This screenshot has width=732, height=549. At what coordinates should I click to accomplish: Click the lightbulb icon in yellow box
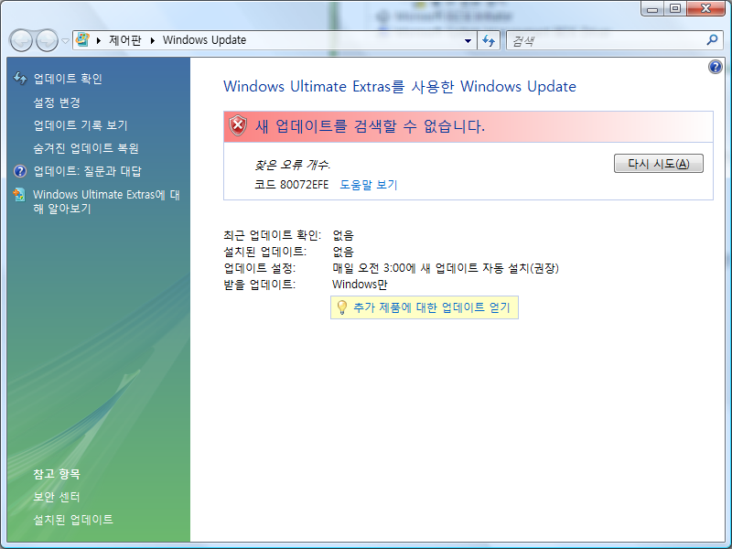pos(342,307)
